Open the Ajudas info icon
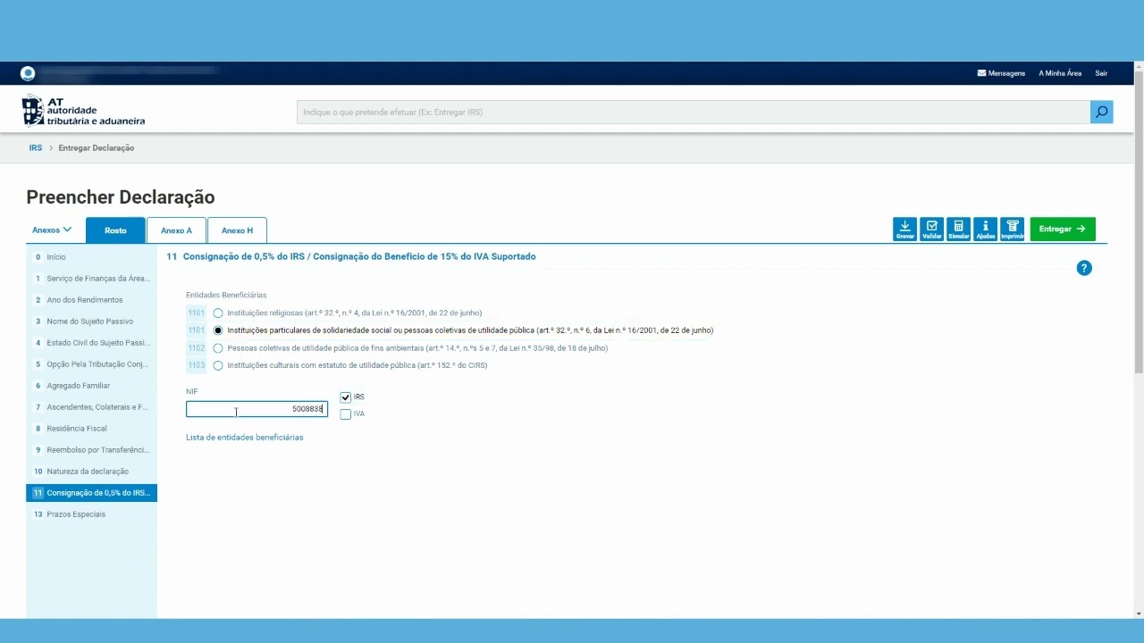The height and width of the screenshot is (643, 1144). pos(985,230)
